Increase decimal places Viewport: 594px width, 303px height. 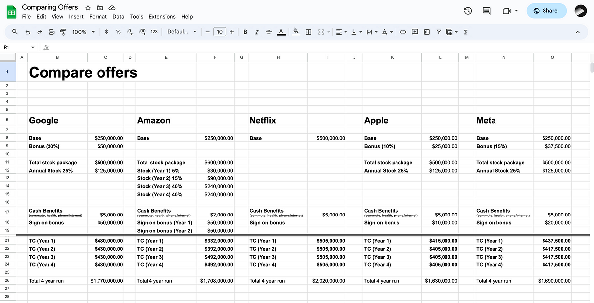142,32
